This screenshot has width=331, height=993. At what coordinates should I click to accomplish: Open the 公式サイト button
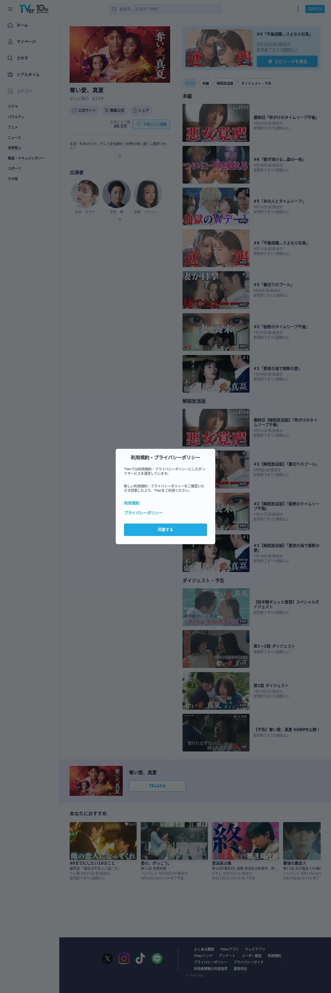click(84, 110)
